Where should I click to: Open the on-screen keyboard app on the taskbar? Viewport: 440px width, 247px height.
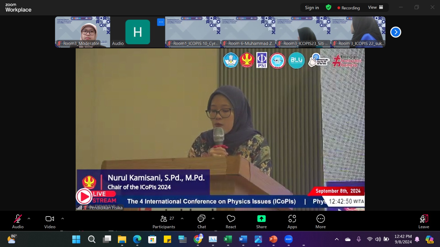(x=183, y=239)
